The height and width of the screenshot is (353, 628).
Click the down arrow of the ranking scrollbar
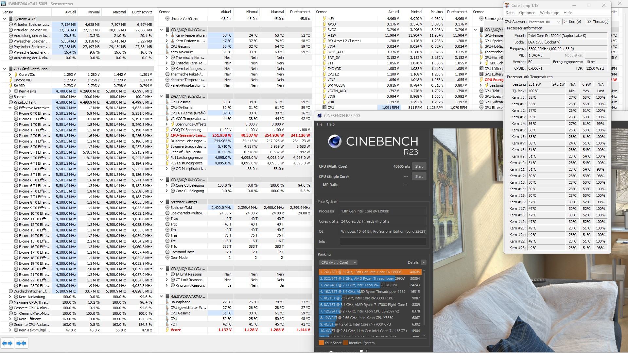[x=424, y=335]
